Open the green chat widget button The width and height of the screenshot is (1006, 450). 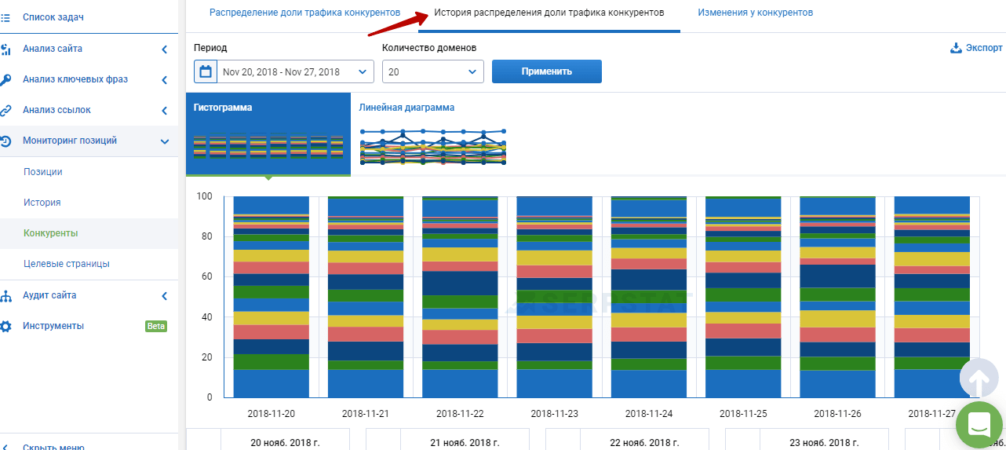(979, 425)
